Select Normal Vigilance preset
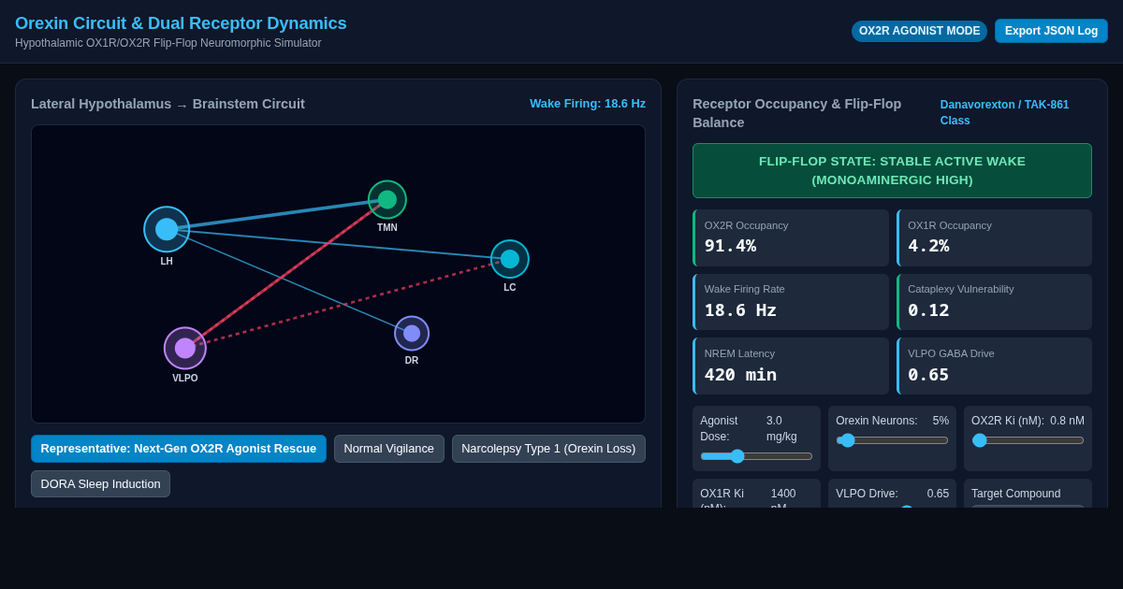1123x589 pixels. (x=389, y=449)
